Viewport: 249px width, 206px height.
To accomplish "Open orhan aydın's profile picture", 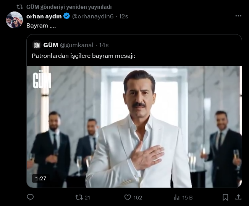I will click(x=15, y=20).
